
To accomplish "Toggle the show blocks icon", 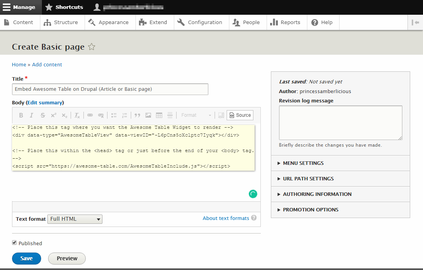I will 221,115.
